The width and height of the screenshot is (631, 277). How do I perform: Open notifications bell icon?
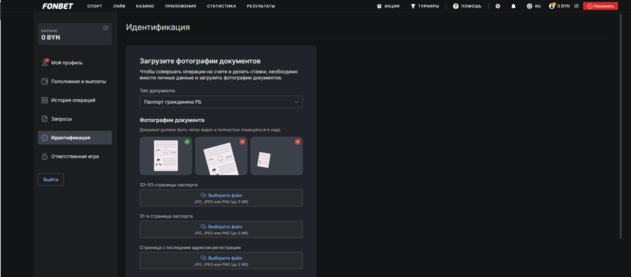pos(513,6)
